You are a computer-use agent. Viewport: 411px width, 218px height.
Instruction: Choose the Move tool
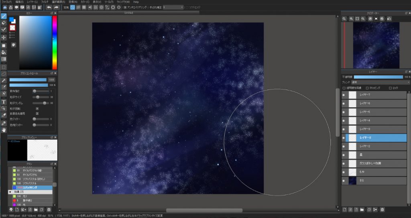pos(4,37)
